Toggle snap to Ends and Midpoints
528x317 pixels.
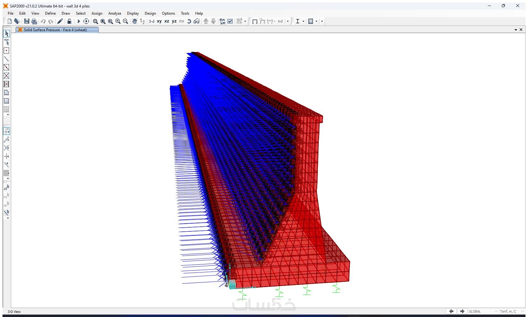coord(7,140)
